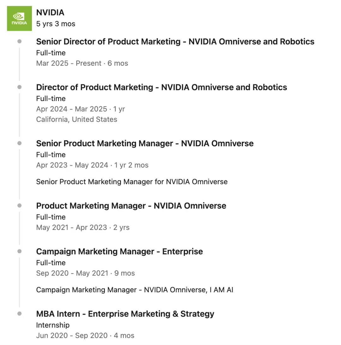Open the MBA Intern - Enterprise Marketing & Strategy heading
This screenshot has height=345, width=341.
tap(125, 314)
